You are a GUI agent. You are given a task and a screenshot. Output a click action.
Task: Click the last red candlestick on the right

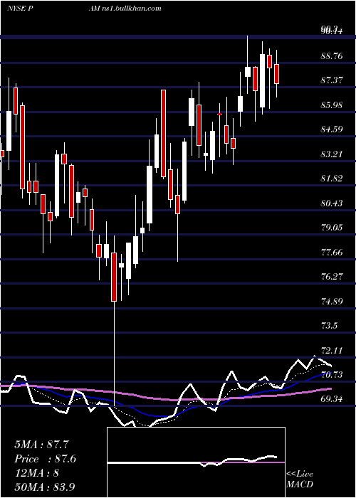click(276, 74)
